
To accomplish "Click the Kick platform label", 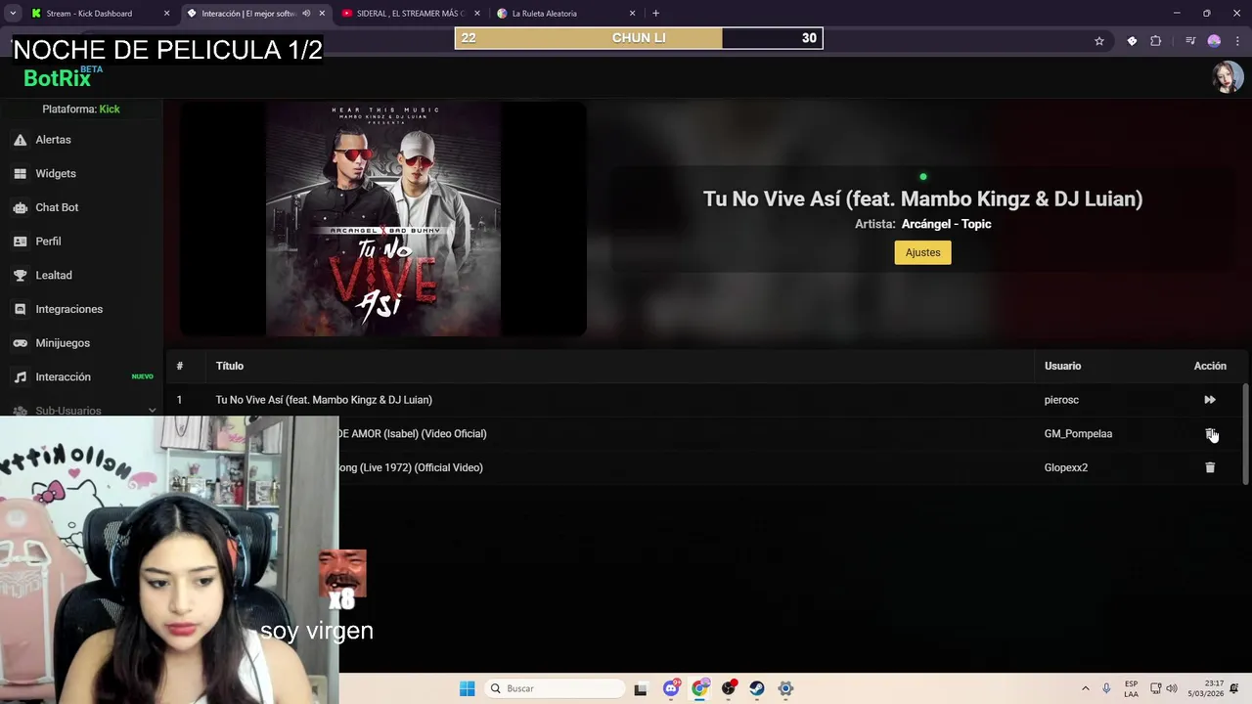I will 110,110.
